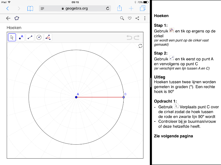This screenshot has height=165, width=221.
Task: Click the red segment AB
Action: coord(100,97)
